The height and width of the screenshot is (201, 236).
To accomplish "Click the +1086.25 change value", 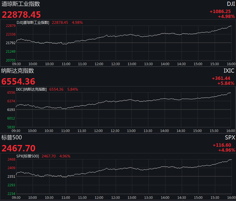I will (220, 11).
